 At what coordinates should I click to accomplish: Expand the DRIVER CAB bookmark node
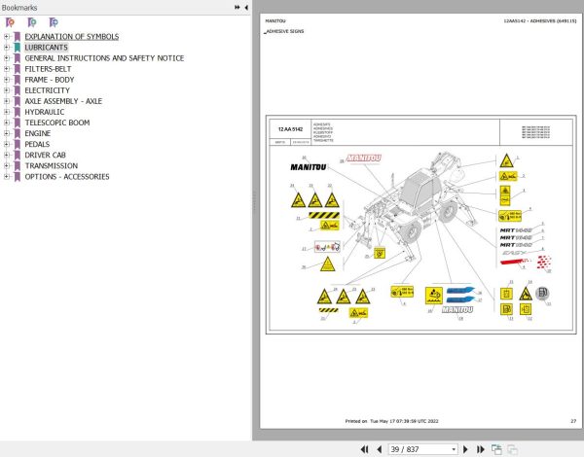[7, 155]
